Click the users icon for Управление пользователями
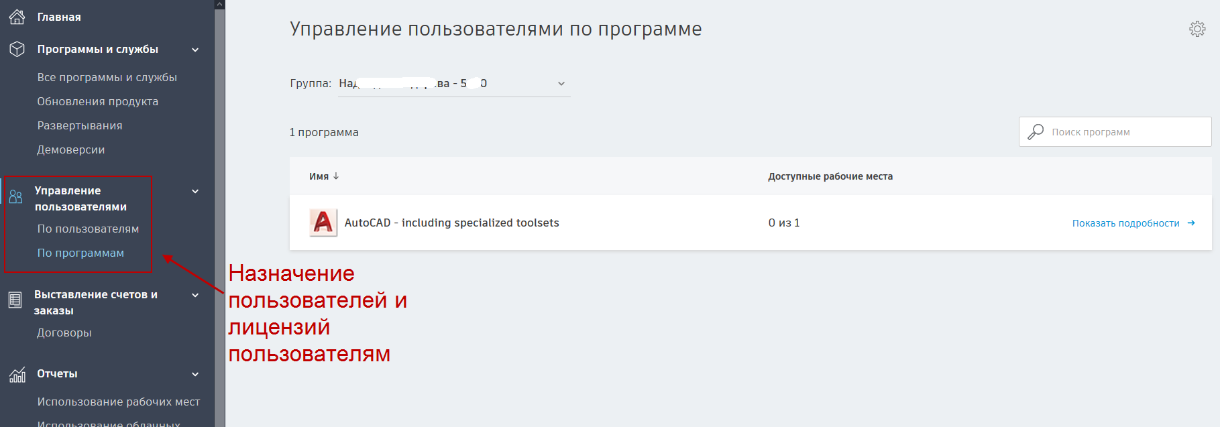 click(15, 196)
